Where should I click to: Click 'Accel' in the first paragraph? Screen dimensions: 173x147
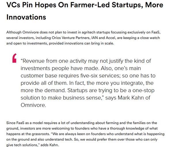point(111,38)
